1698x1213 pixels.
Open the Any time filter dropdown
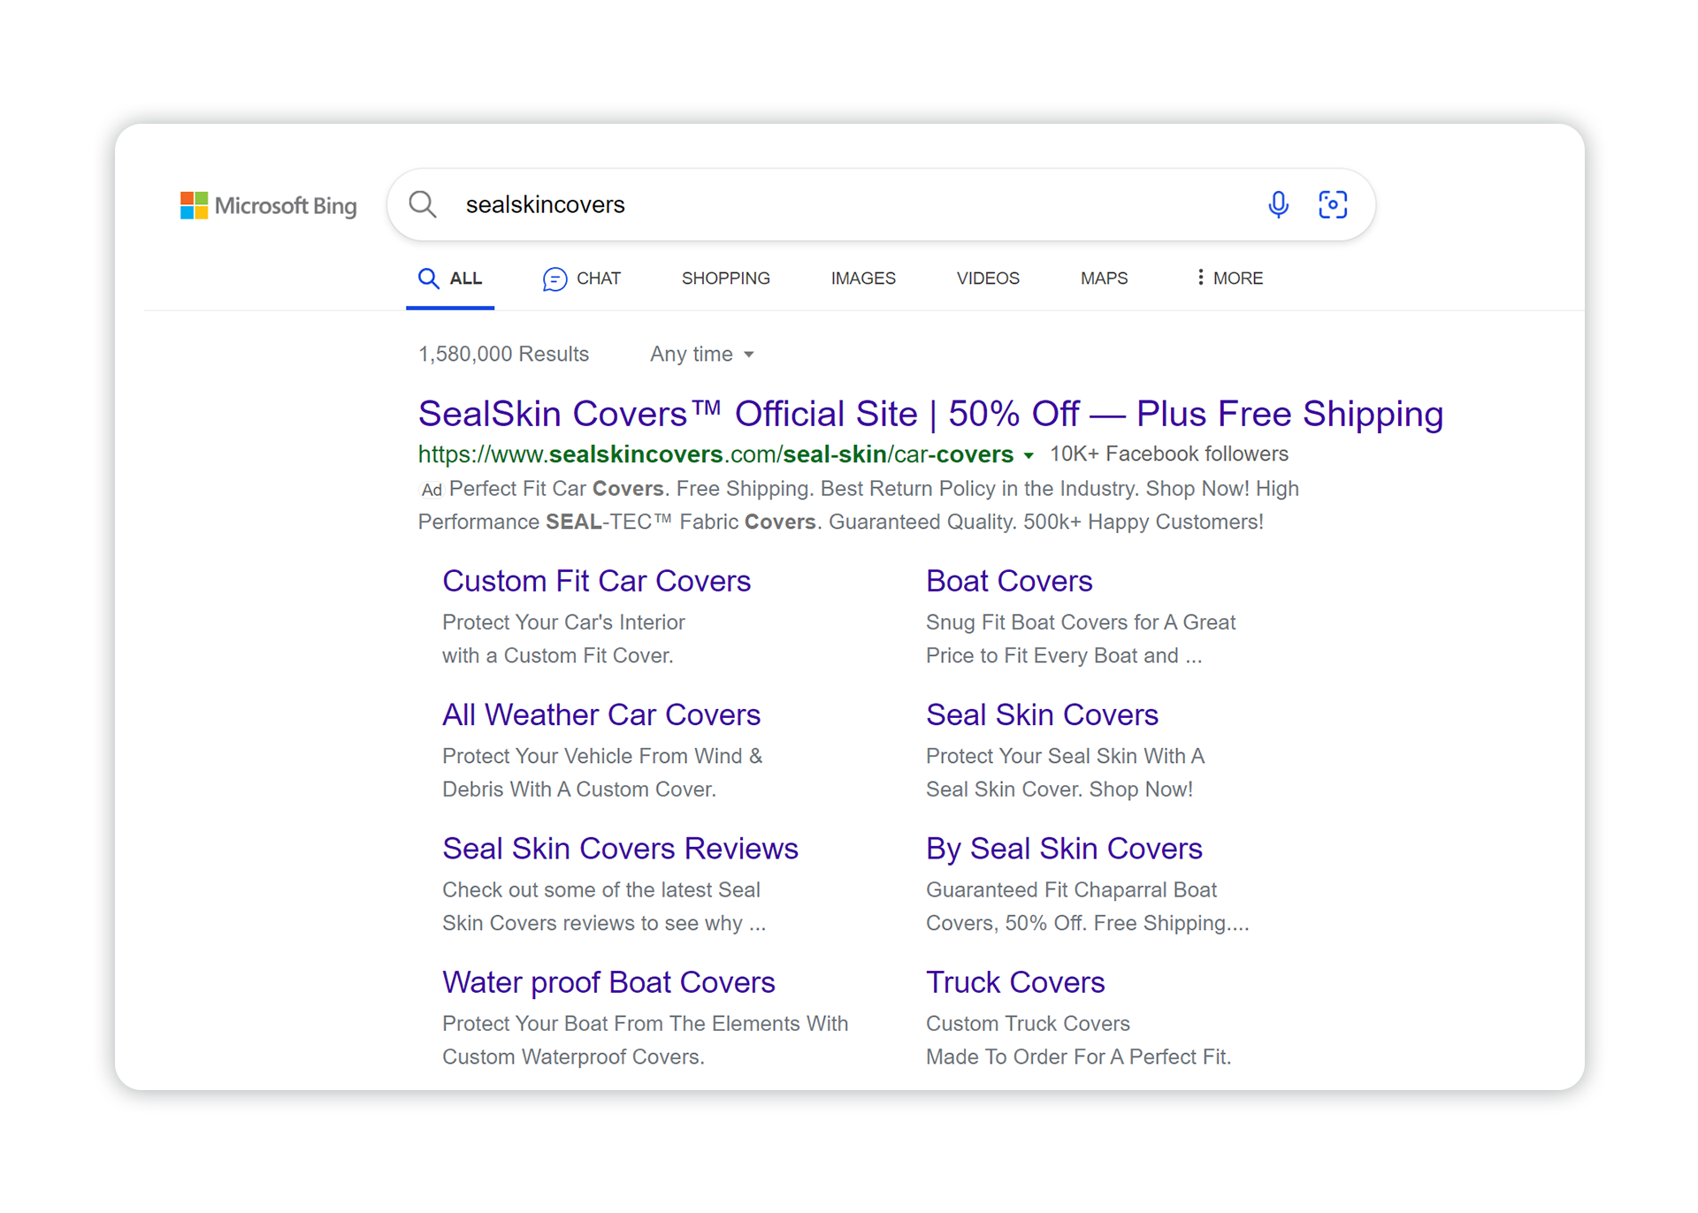(x=701, y=354)
